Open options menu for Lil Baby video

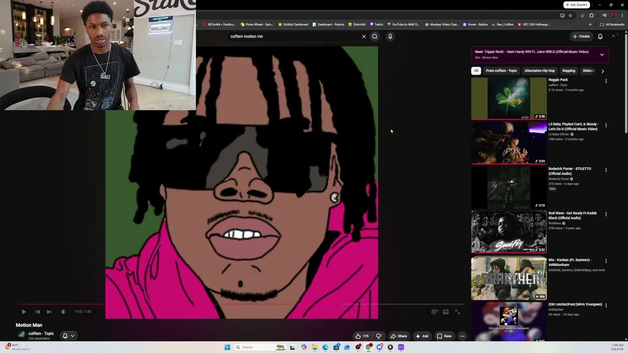tap(606, 126)
